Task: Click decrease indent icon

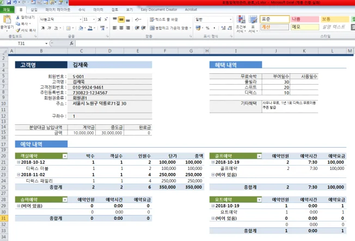Action: point(137,28)
